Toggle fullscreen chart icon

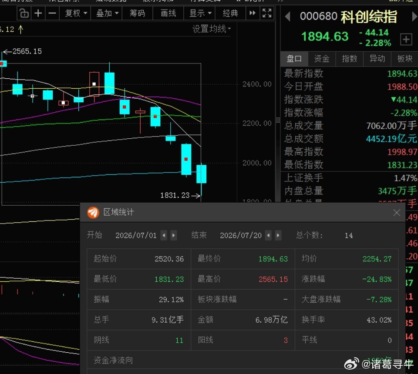[266, 13]
